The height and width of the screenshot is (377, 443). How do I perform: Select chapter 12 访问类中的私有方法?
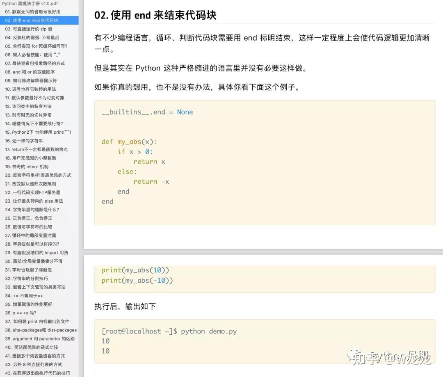pos(37,106)
